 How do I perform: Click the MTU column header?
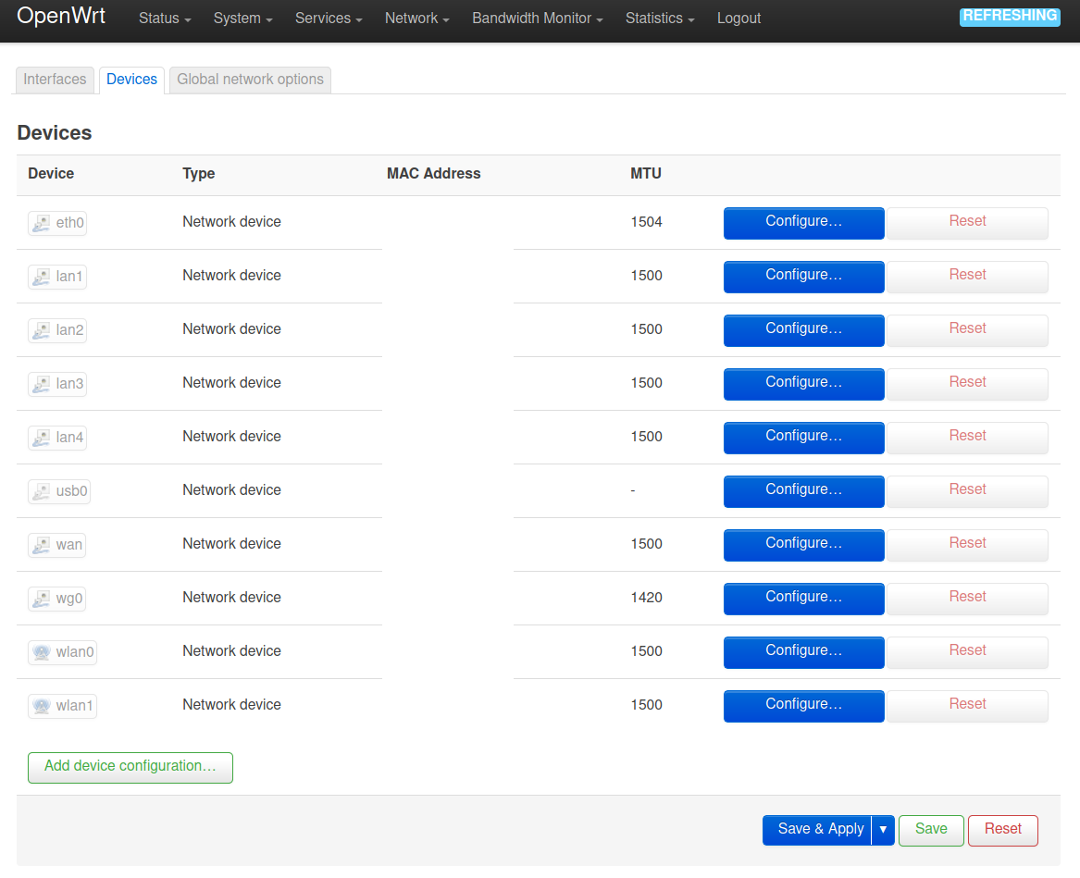click(645, 174)
